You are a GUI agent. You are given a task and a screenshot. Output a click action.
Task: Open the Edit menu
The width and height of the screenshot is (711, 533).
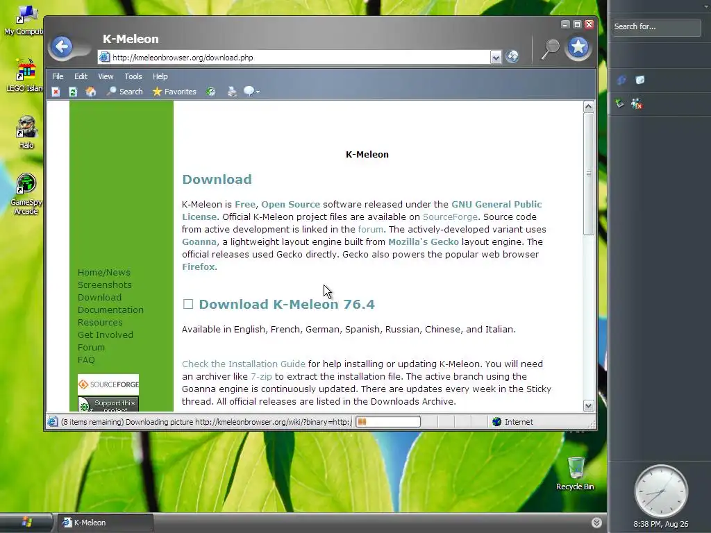click(81, 76)
